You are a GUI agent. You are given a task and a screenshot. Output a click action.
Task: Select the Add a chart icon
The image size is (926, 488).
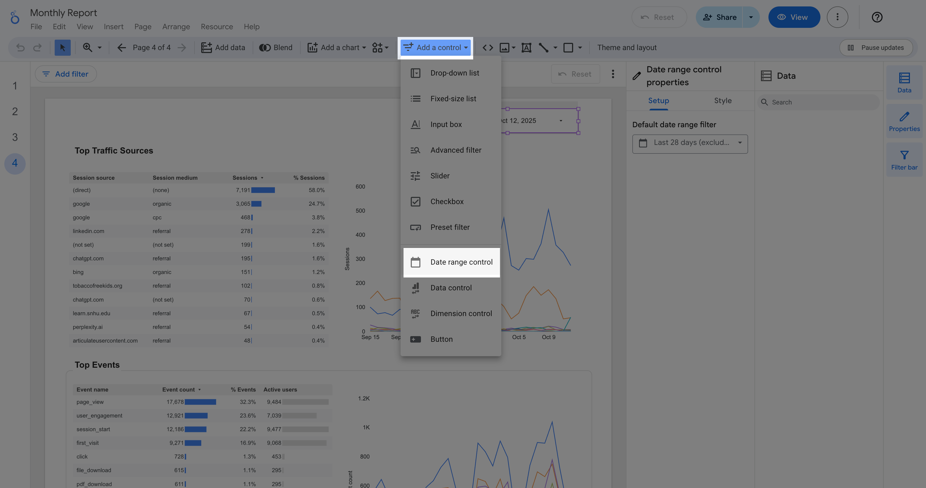[x=312, y=47]
